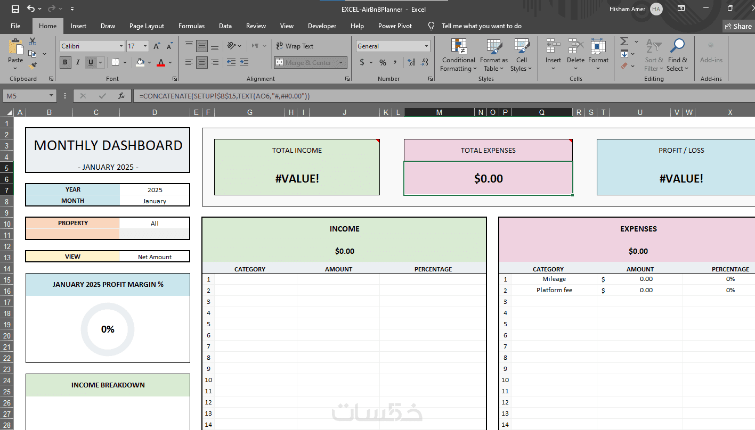Increase the cell indent
The image size is (755, 430).
click(x=244, y=62)
